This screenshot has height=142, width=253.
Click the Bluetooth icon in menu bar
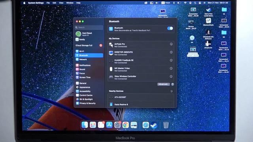point(174,3)
